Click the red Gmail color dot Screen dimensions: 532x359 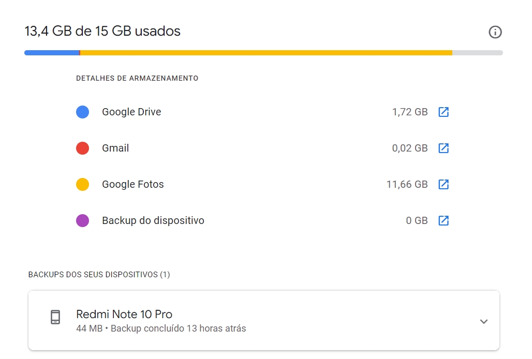click(x=82, y=148)
